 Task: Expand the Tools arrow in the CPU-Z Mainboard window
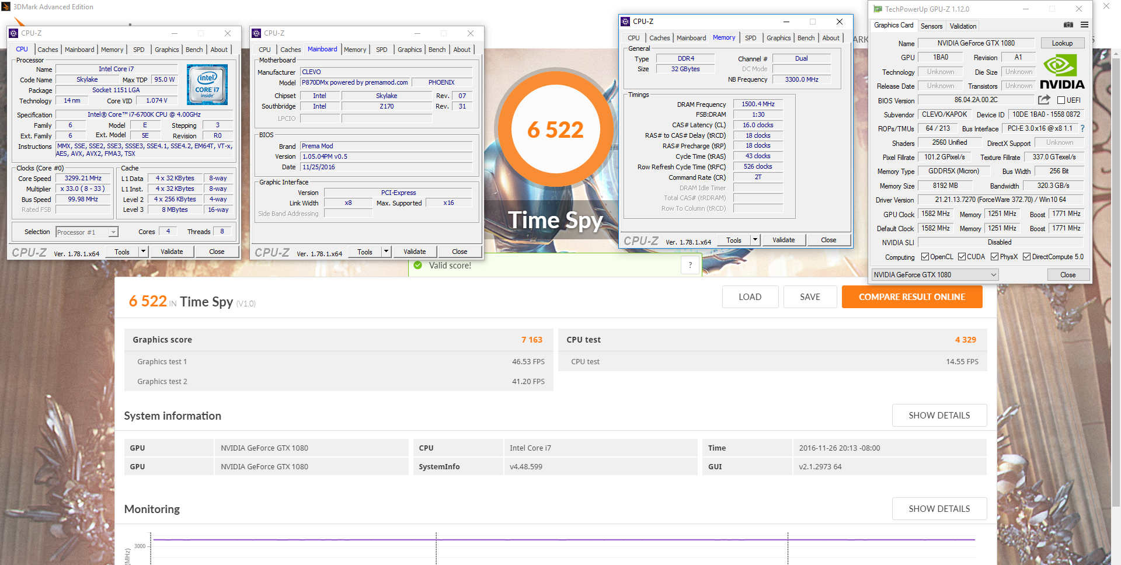click(x=386, y=252)
